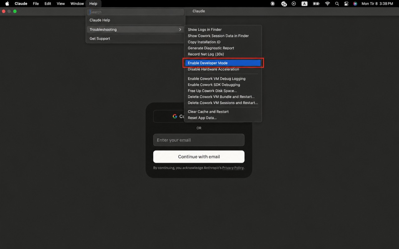
Task: Click the circled play status icon
Action: tap(294, 4)
